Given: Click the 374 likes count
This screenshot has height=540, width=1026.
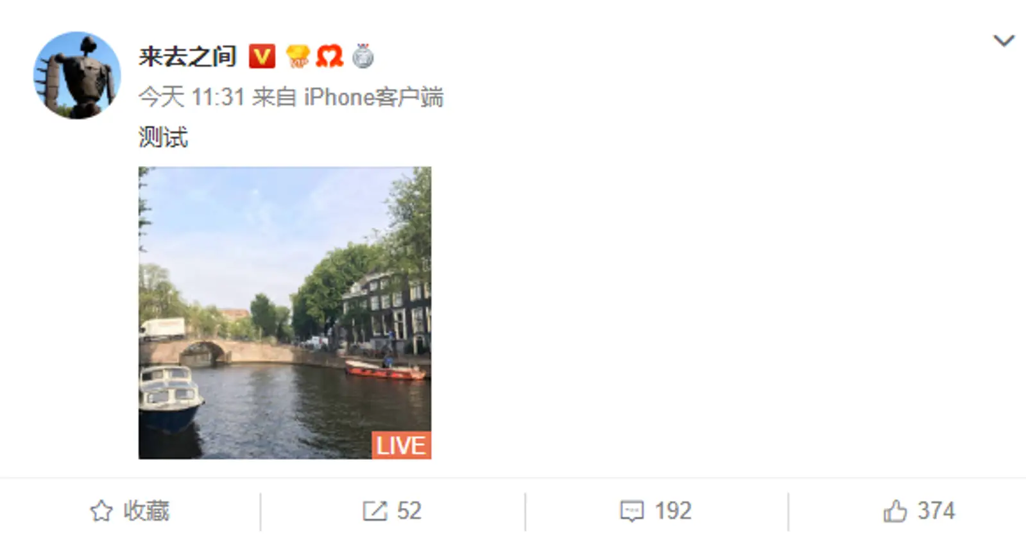Looking at the screenshot, I should point(936,511).
